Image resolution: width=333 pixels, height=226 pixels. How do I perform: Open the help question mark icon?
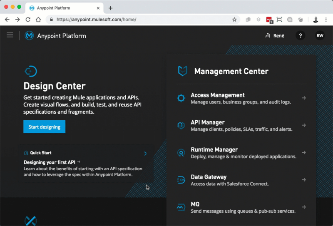300,36
